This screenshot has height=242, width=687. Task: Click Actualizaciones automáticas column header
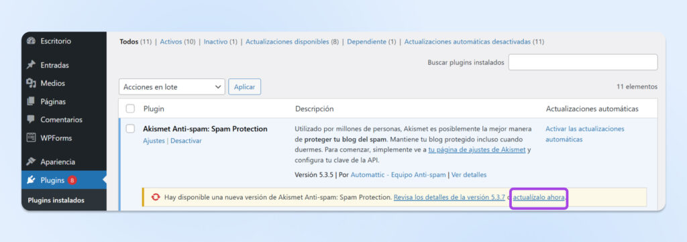click(x=592, y=109)
